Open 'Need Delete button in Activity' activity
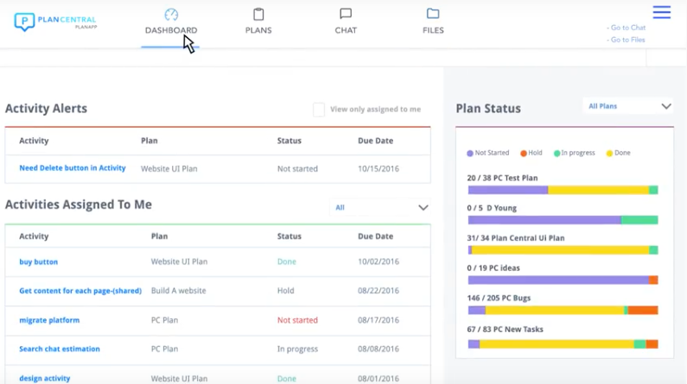 (x=73, y=168)
